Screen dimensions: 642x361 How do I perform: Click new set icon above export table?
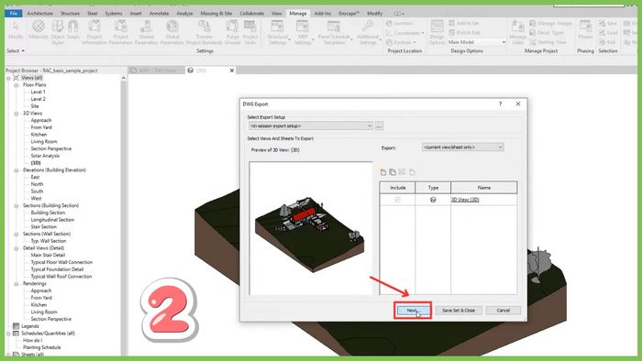click(x=383, y=172)
